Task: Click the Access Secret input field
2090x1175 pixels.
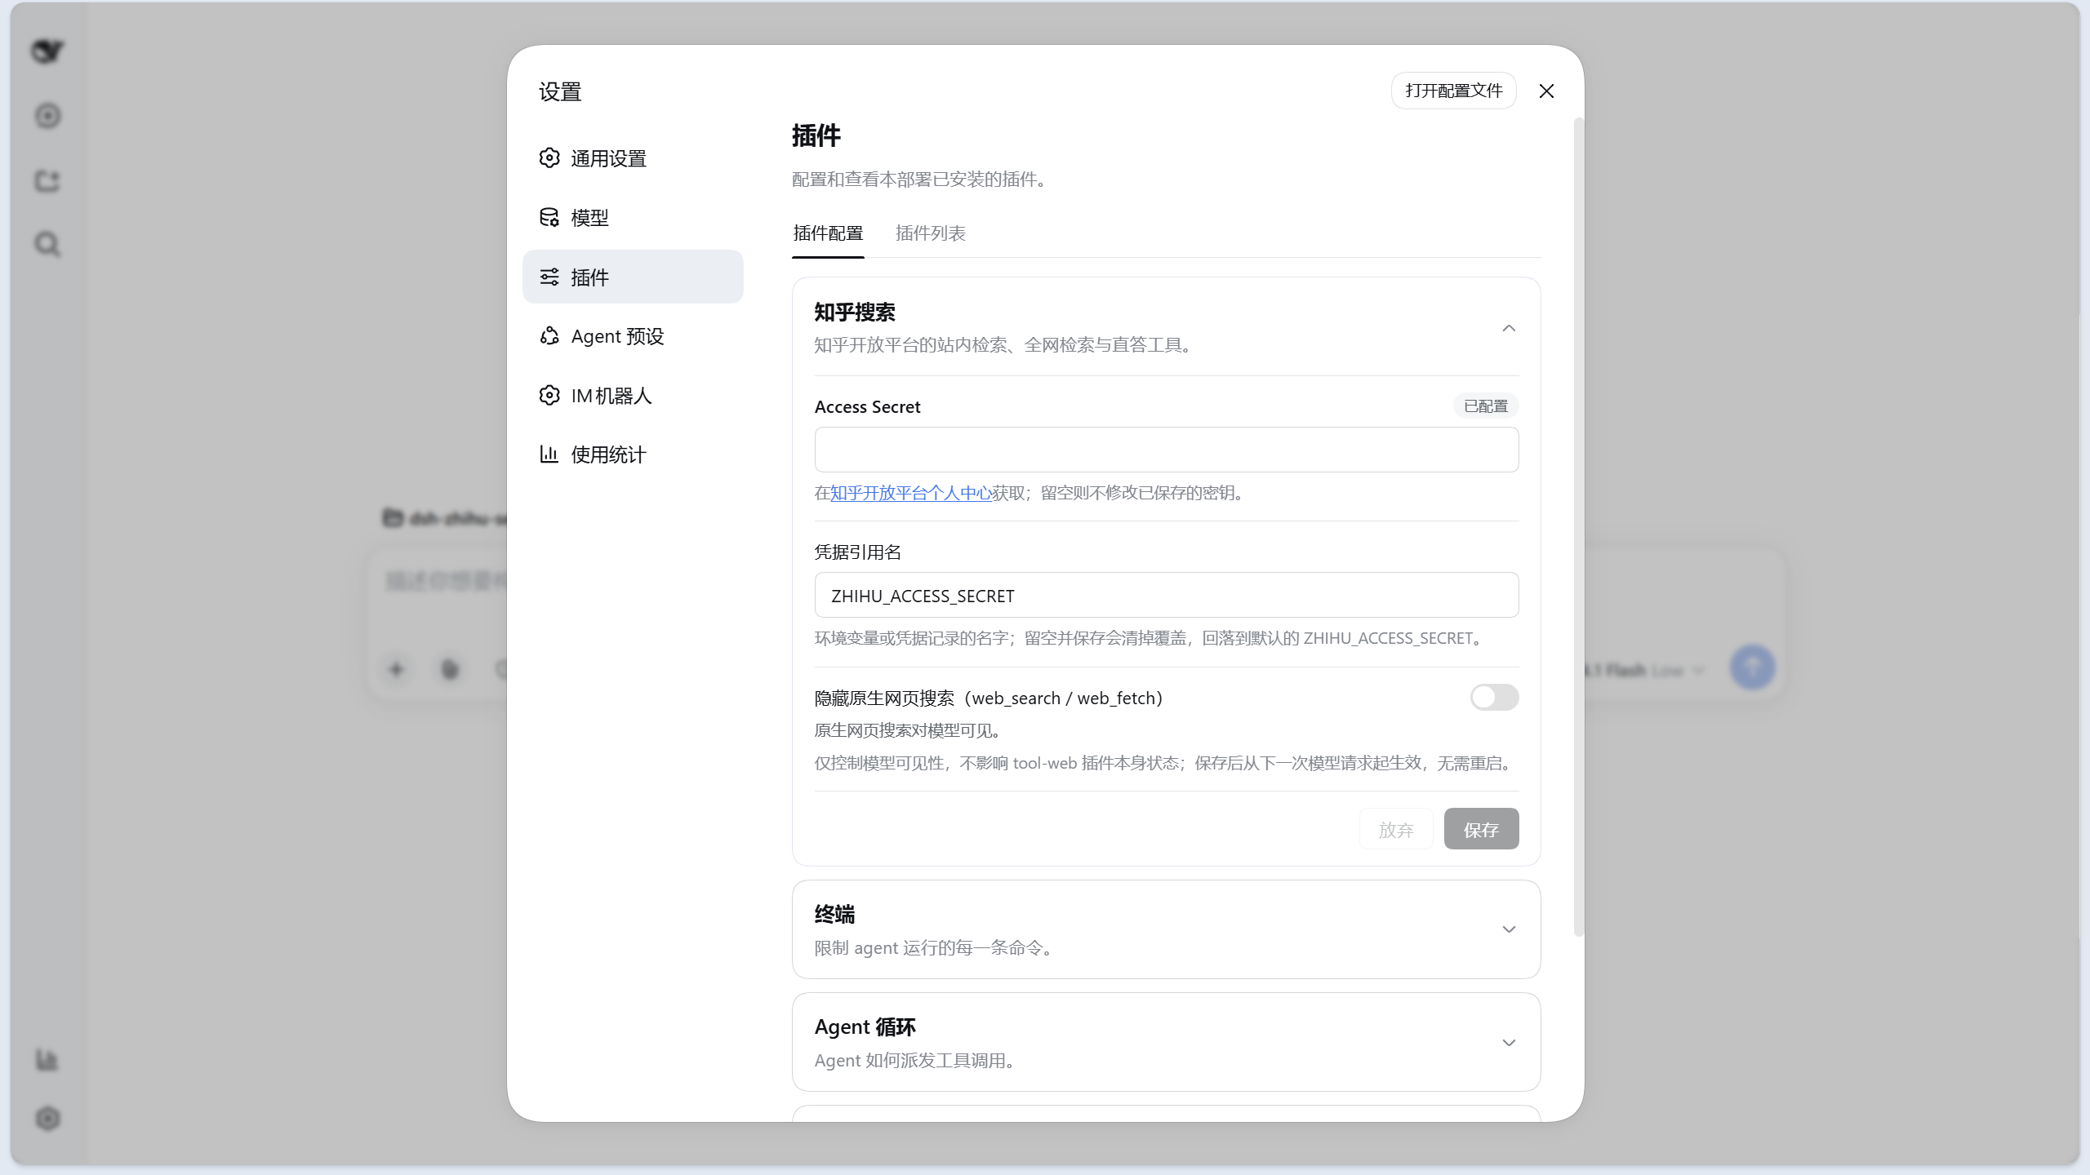Action: pos(1166,450)
